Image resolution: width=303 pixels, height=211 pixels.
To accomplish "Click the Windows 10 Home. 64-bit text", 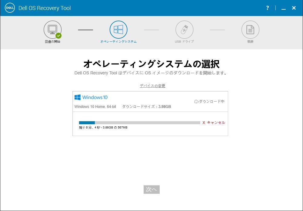I will pos(95,106).
